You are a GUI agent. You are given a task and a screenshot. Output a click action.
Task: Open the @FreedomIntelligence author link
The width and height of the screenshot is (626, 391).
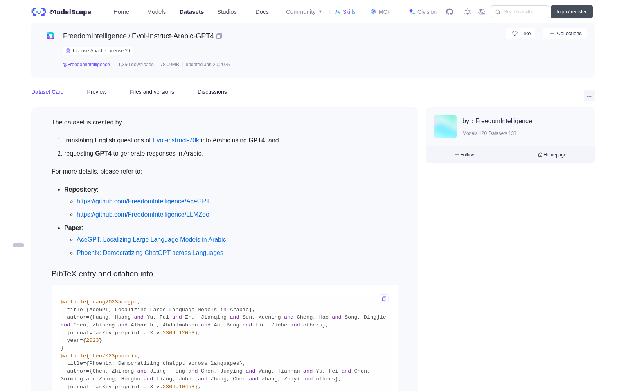point(86,65)
